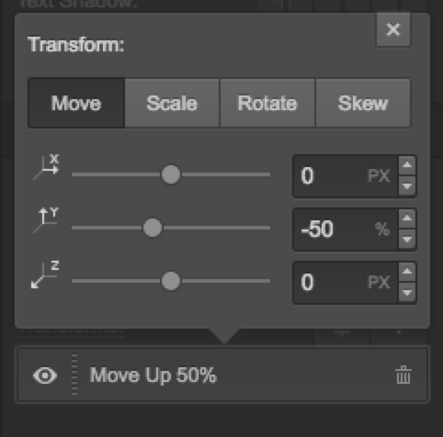Switch to the Scale tab
The image size is (443, 437).
(172, 103)
